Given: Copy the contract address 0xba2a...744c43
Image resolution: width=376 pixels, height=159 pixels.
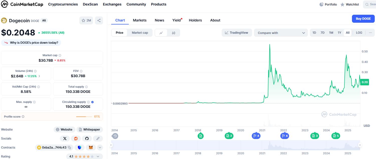Looking at the screenshot, I should [70, 148].
